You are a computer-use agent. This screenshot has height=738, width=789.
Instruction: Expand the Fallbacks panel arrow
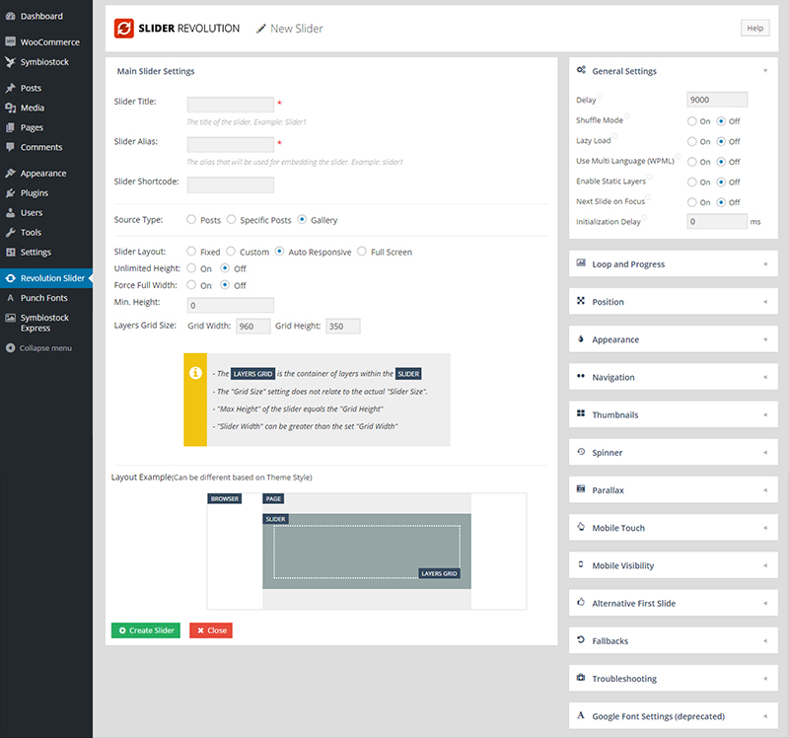[x=765, y=641]
